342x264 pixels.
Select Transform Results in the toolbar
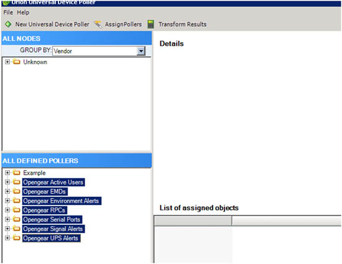[x=183, y=24]
